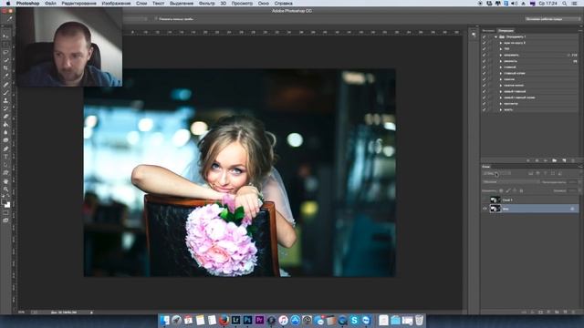
Task: Open the Справка menu
Action: pyautogui.click(x=283, y=3)
